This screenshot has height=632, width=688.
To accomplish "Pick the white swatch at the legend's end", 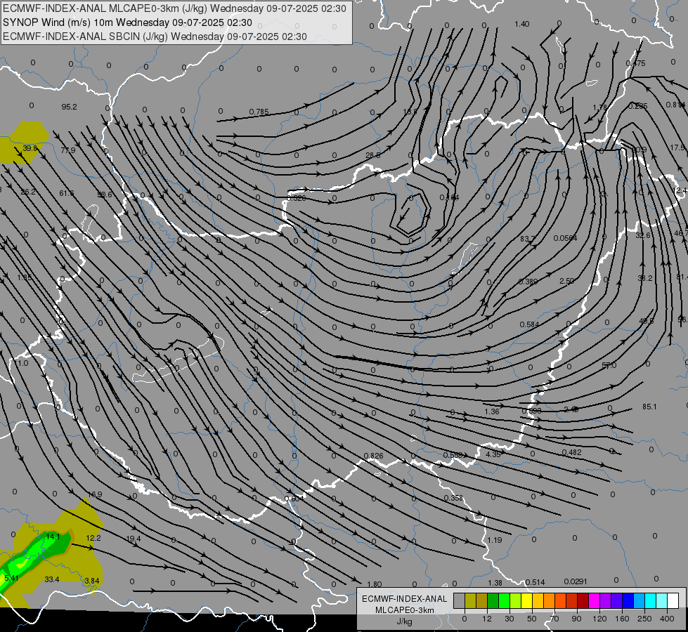I will coord(673,601).
